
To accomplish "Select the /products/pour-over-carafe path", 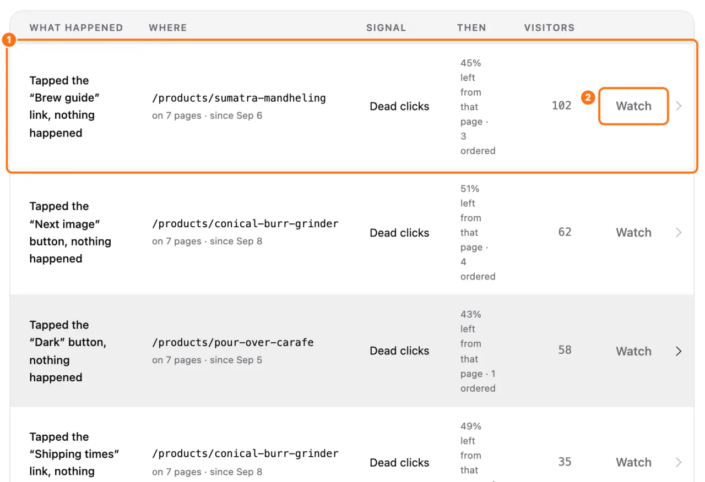I will coord(233,342).
